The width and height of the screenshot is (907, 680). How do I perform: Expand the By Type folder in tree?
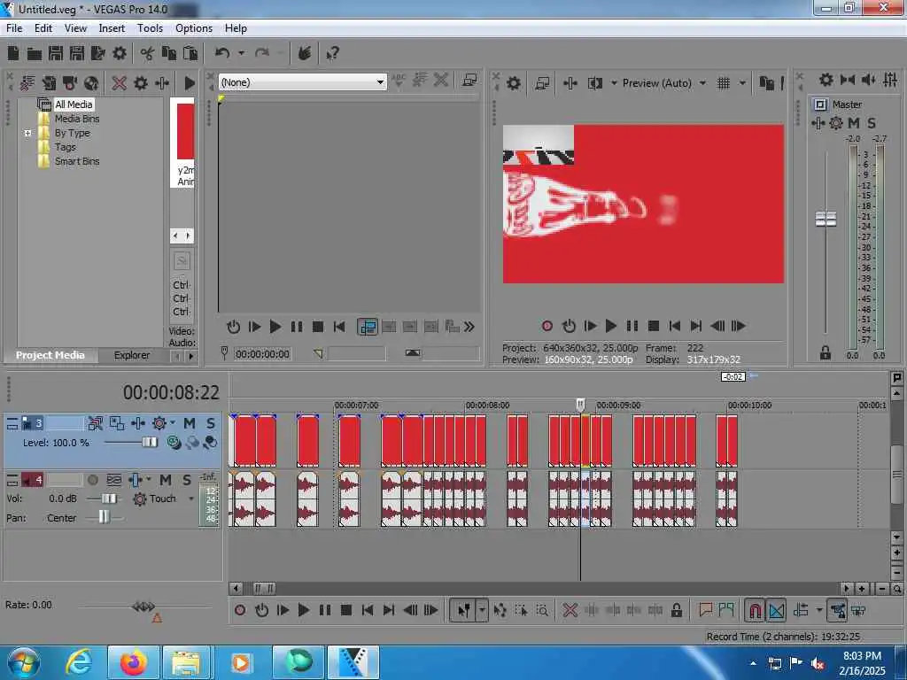(27, 133)
